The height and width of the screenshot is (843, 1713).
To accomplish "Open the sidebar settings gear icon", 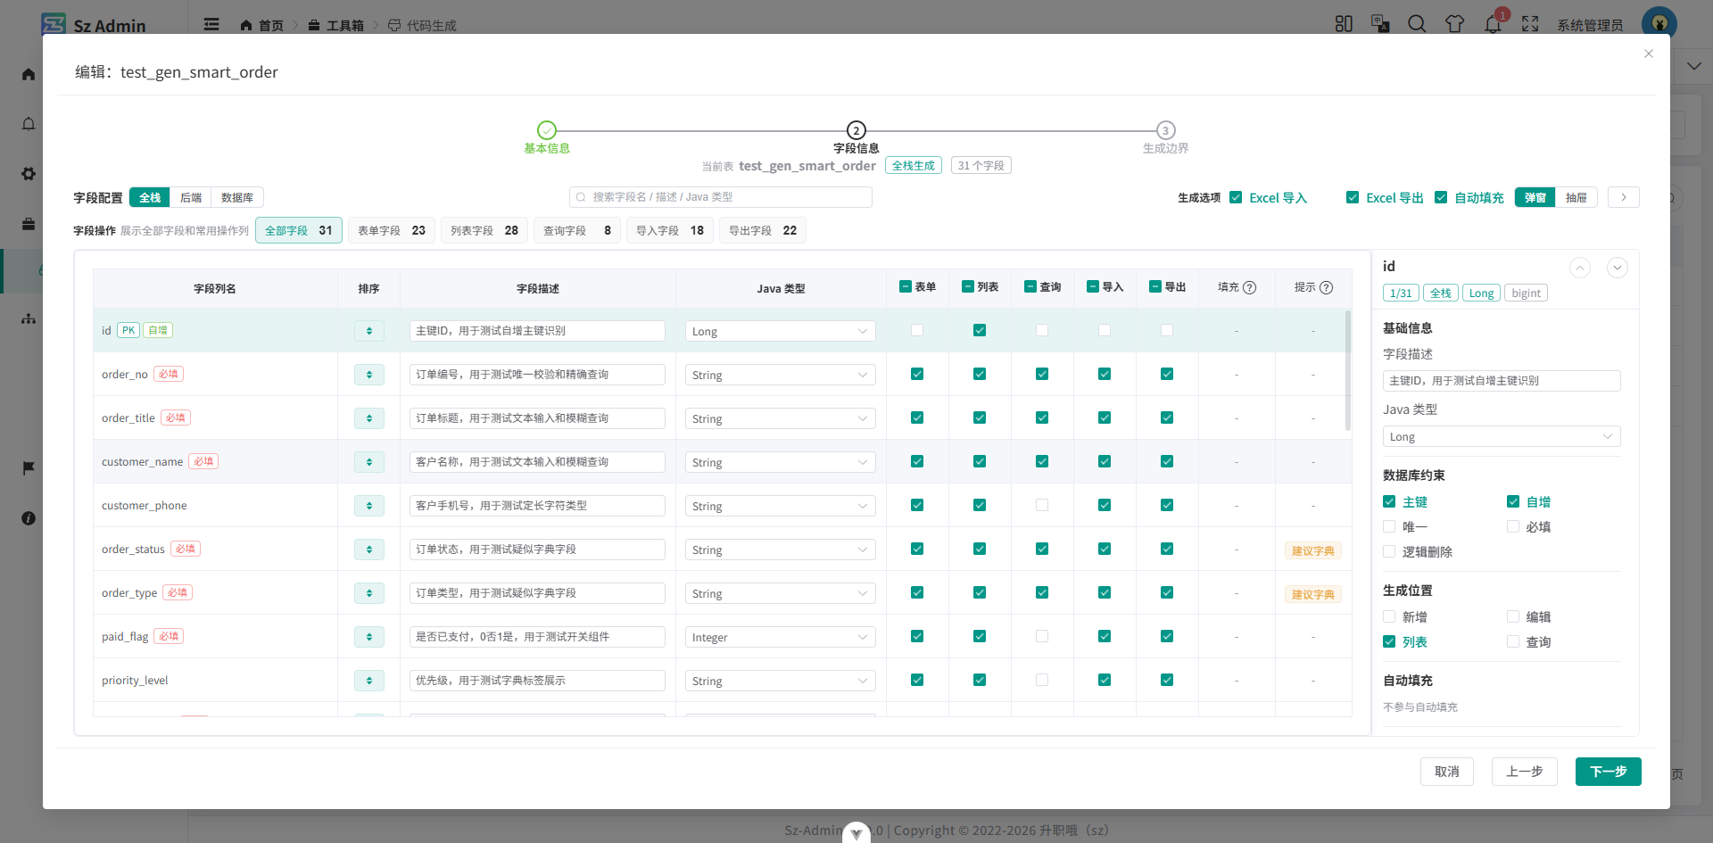I will (x=29, y=174).
